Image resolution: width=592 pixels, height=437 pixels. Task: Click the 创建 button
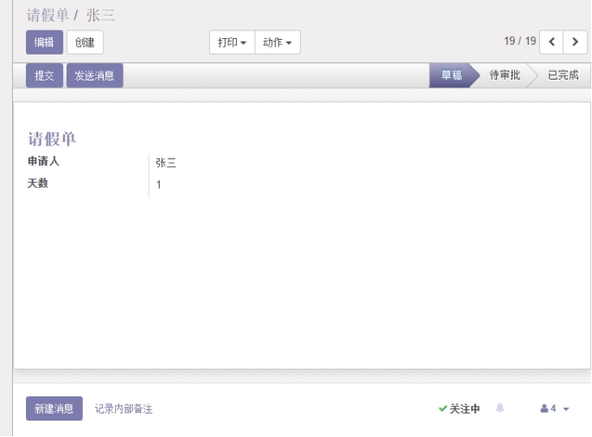click(85, 42)
